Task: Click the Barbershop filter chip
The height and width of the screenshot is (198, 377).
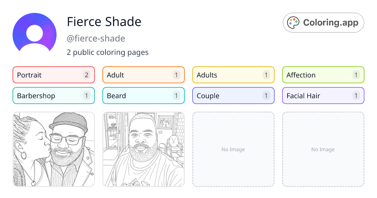Action: pyautogui.click(x=53, y=96)
